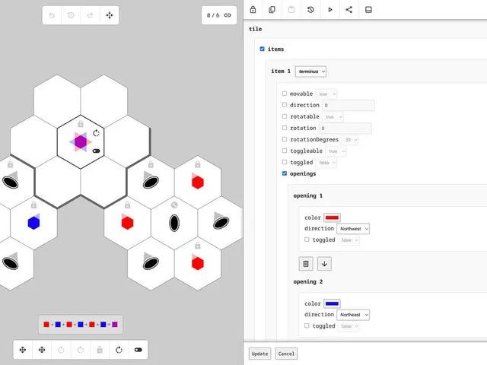
Task: Click the toggle switch icon in bottom toolbar
Action: point(138,350)
